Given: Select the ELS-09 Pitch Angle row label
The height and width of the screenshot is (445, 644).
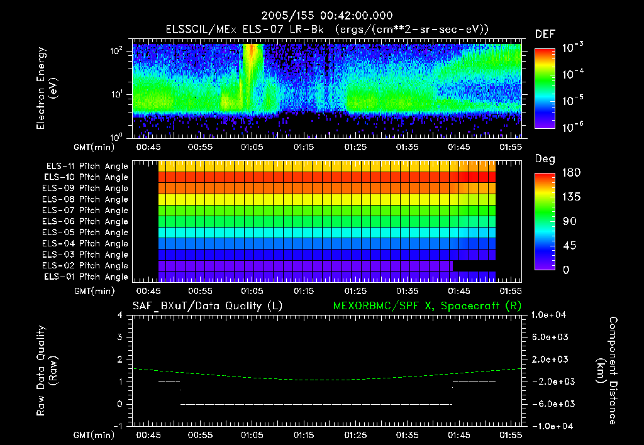Looking at the screenshot, I should [x=85, y=189].
